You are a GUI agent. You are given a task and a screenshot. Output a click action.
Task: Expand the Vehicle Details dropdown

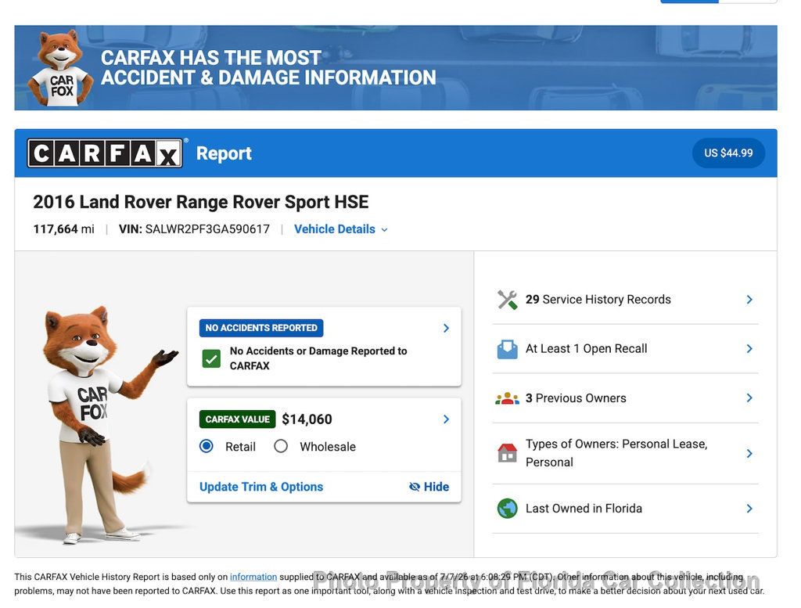[341, 229]
